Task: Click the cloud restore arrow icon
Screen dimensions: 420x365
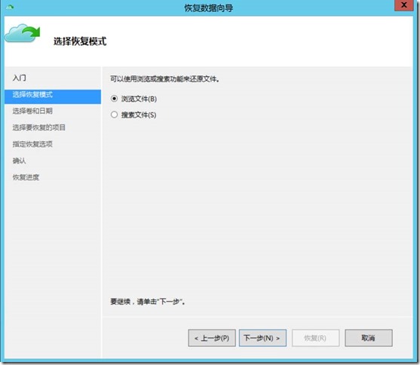Action: click(23, 33)
